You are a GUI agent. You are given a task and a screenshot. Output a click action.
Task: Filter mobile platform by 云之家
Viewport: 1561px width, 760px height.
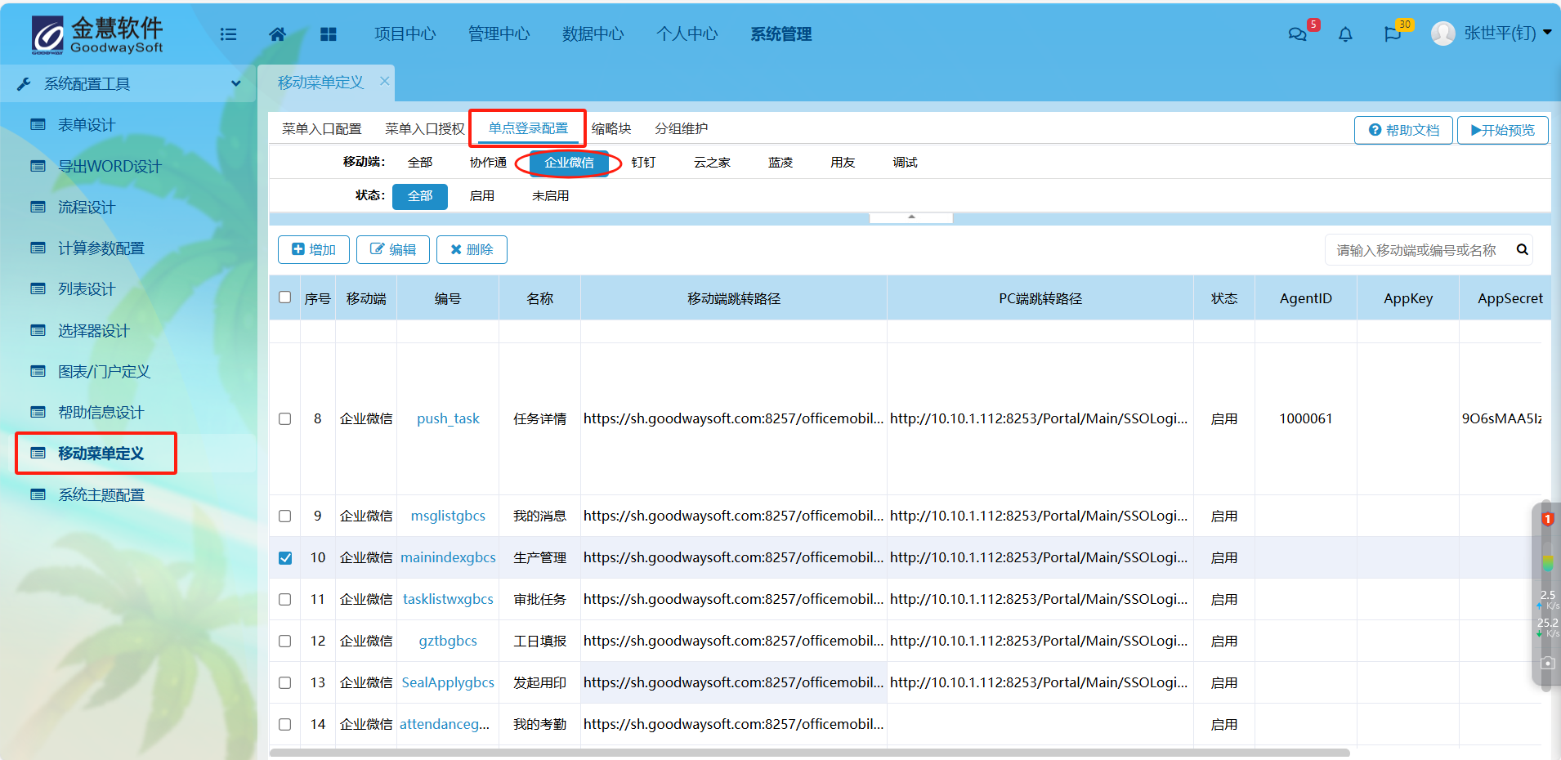coord(712,163)
